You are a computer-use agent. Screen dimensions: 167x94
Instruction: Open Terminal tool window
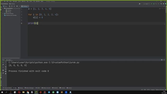click(62, 88)
